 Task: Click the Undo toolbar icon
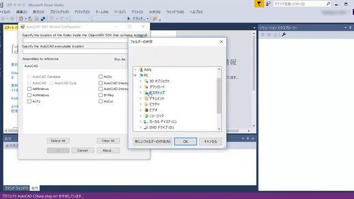51,18
